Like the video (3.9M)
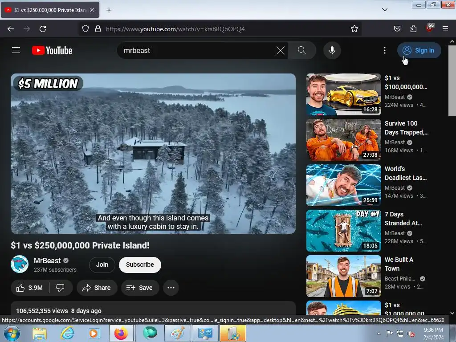The image size is (456, 342). point(30,288)
